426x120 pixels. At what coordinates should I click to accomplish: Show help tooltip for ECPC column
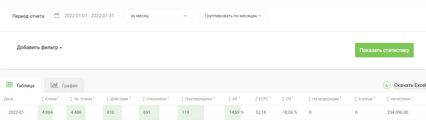tap(270, 98)
